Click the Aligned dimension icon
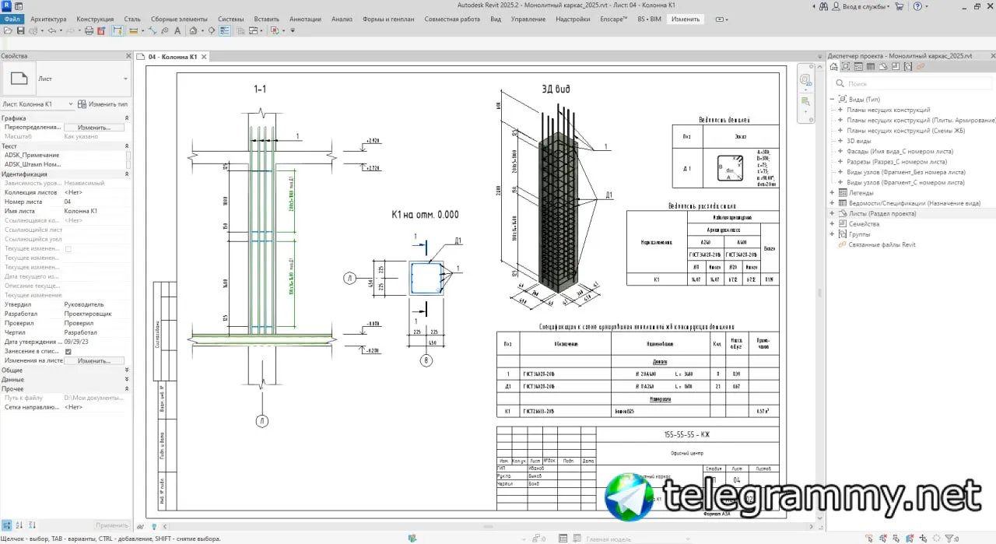The image size is (996, 544). click(153, 30)
